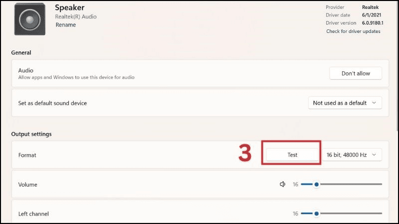Click the Left channel slider handle
Viewport: 399px width, 224px height.
[316, 214]
